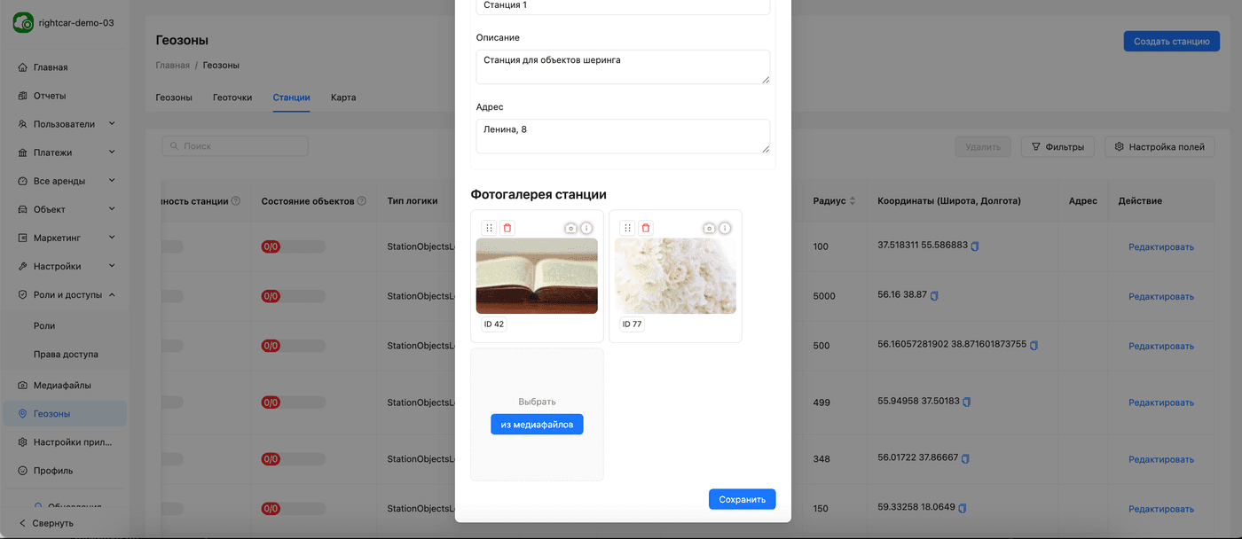Click the camera icon on photo ID 42
Image resolution: width=1242 pixels, height=539 pixels.
pyautogui.click(x=570, y=228)
